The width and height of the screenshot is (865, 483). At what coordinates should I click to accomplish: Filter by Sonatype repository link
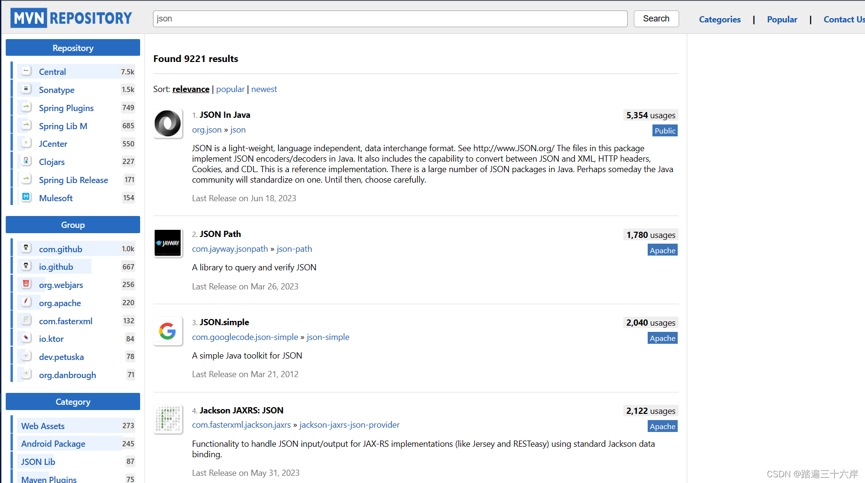tap(57, 90)
